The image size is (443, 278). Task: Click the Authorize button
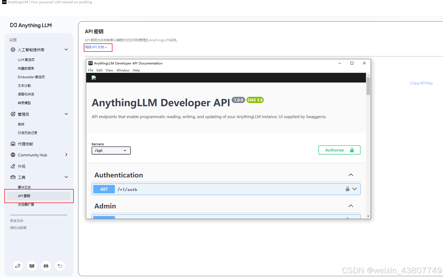(x=339, y=150)
